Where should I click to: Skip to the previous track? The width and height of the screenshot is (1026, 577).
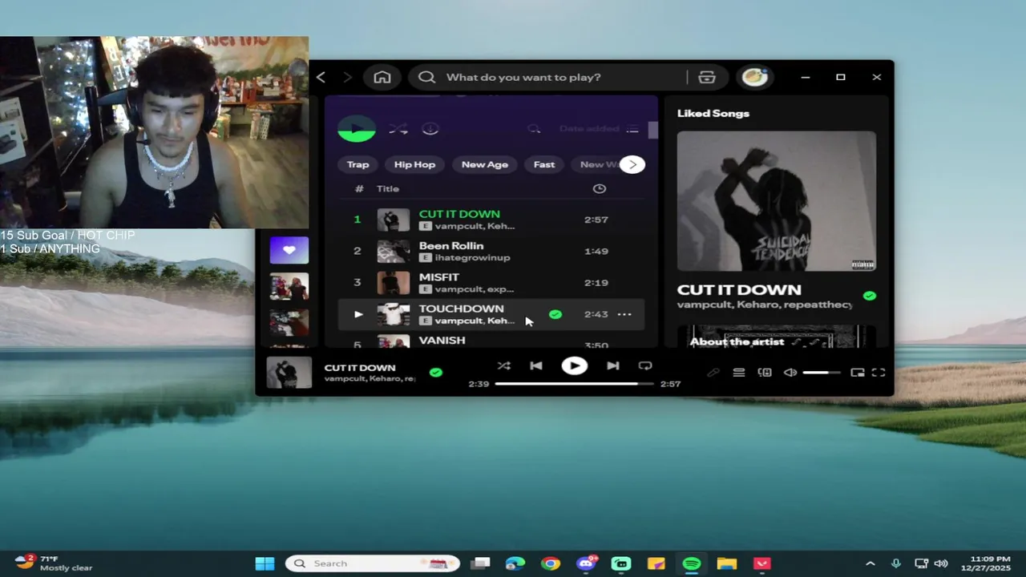pyautogui.click(x=536, y=365)
